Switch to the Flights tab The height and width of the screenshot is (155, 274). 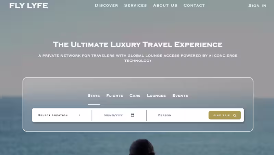tap(115, 96)
